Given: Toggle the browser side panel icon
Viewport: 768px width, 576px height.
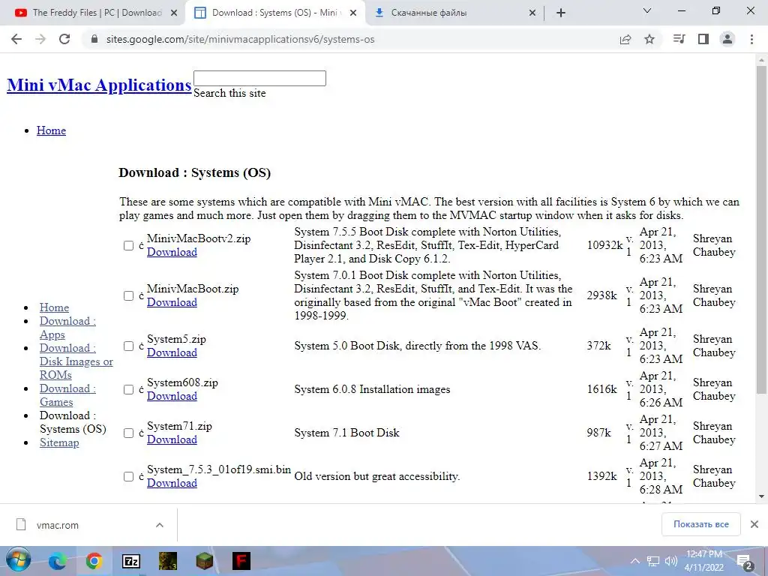Looking at the screenshot, I should pyautogui.click(x=703, y=39).
